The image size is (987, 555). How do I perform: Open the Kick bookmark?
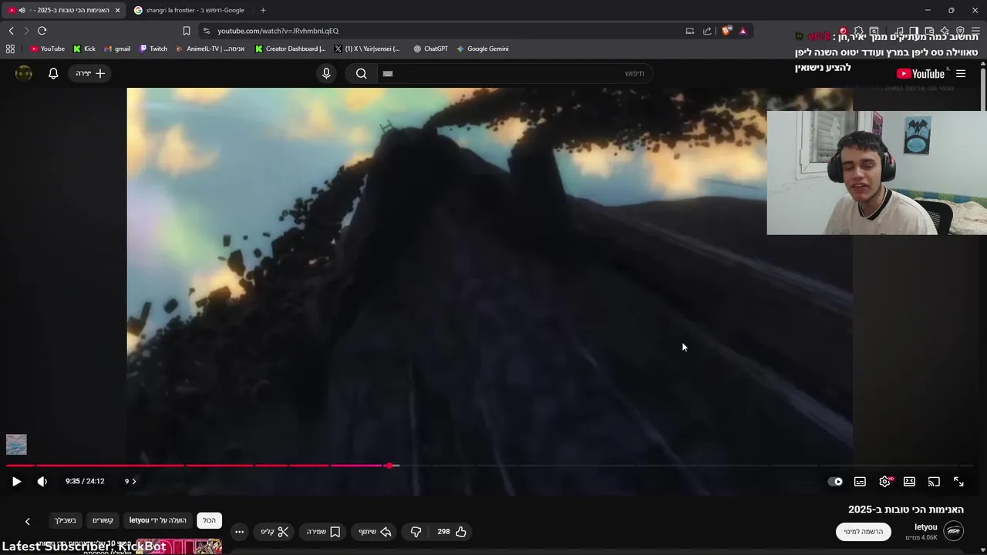click(x=84, y=49)
